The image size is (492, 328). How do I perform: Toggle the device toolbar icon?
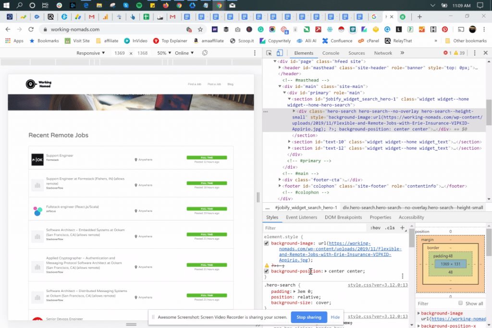click(x=280, y=53)
